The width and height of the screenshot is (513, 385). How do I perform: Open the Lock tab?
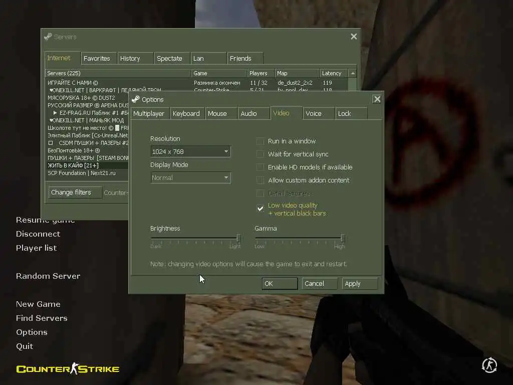coord(351,113)
